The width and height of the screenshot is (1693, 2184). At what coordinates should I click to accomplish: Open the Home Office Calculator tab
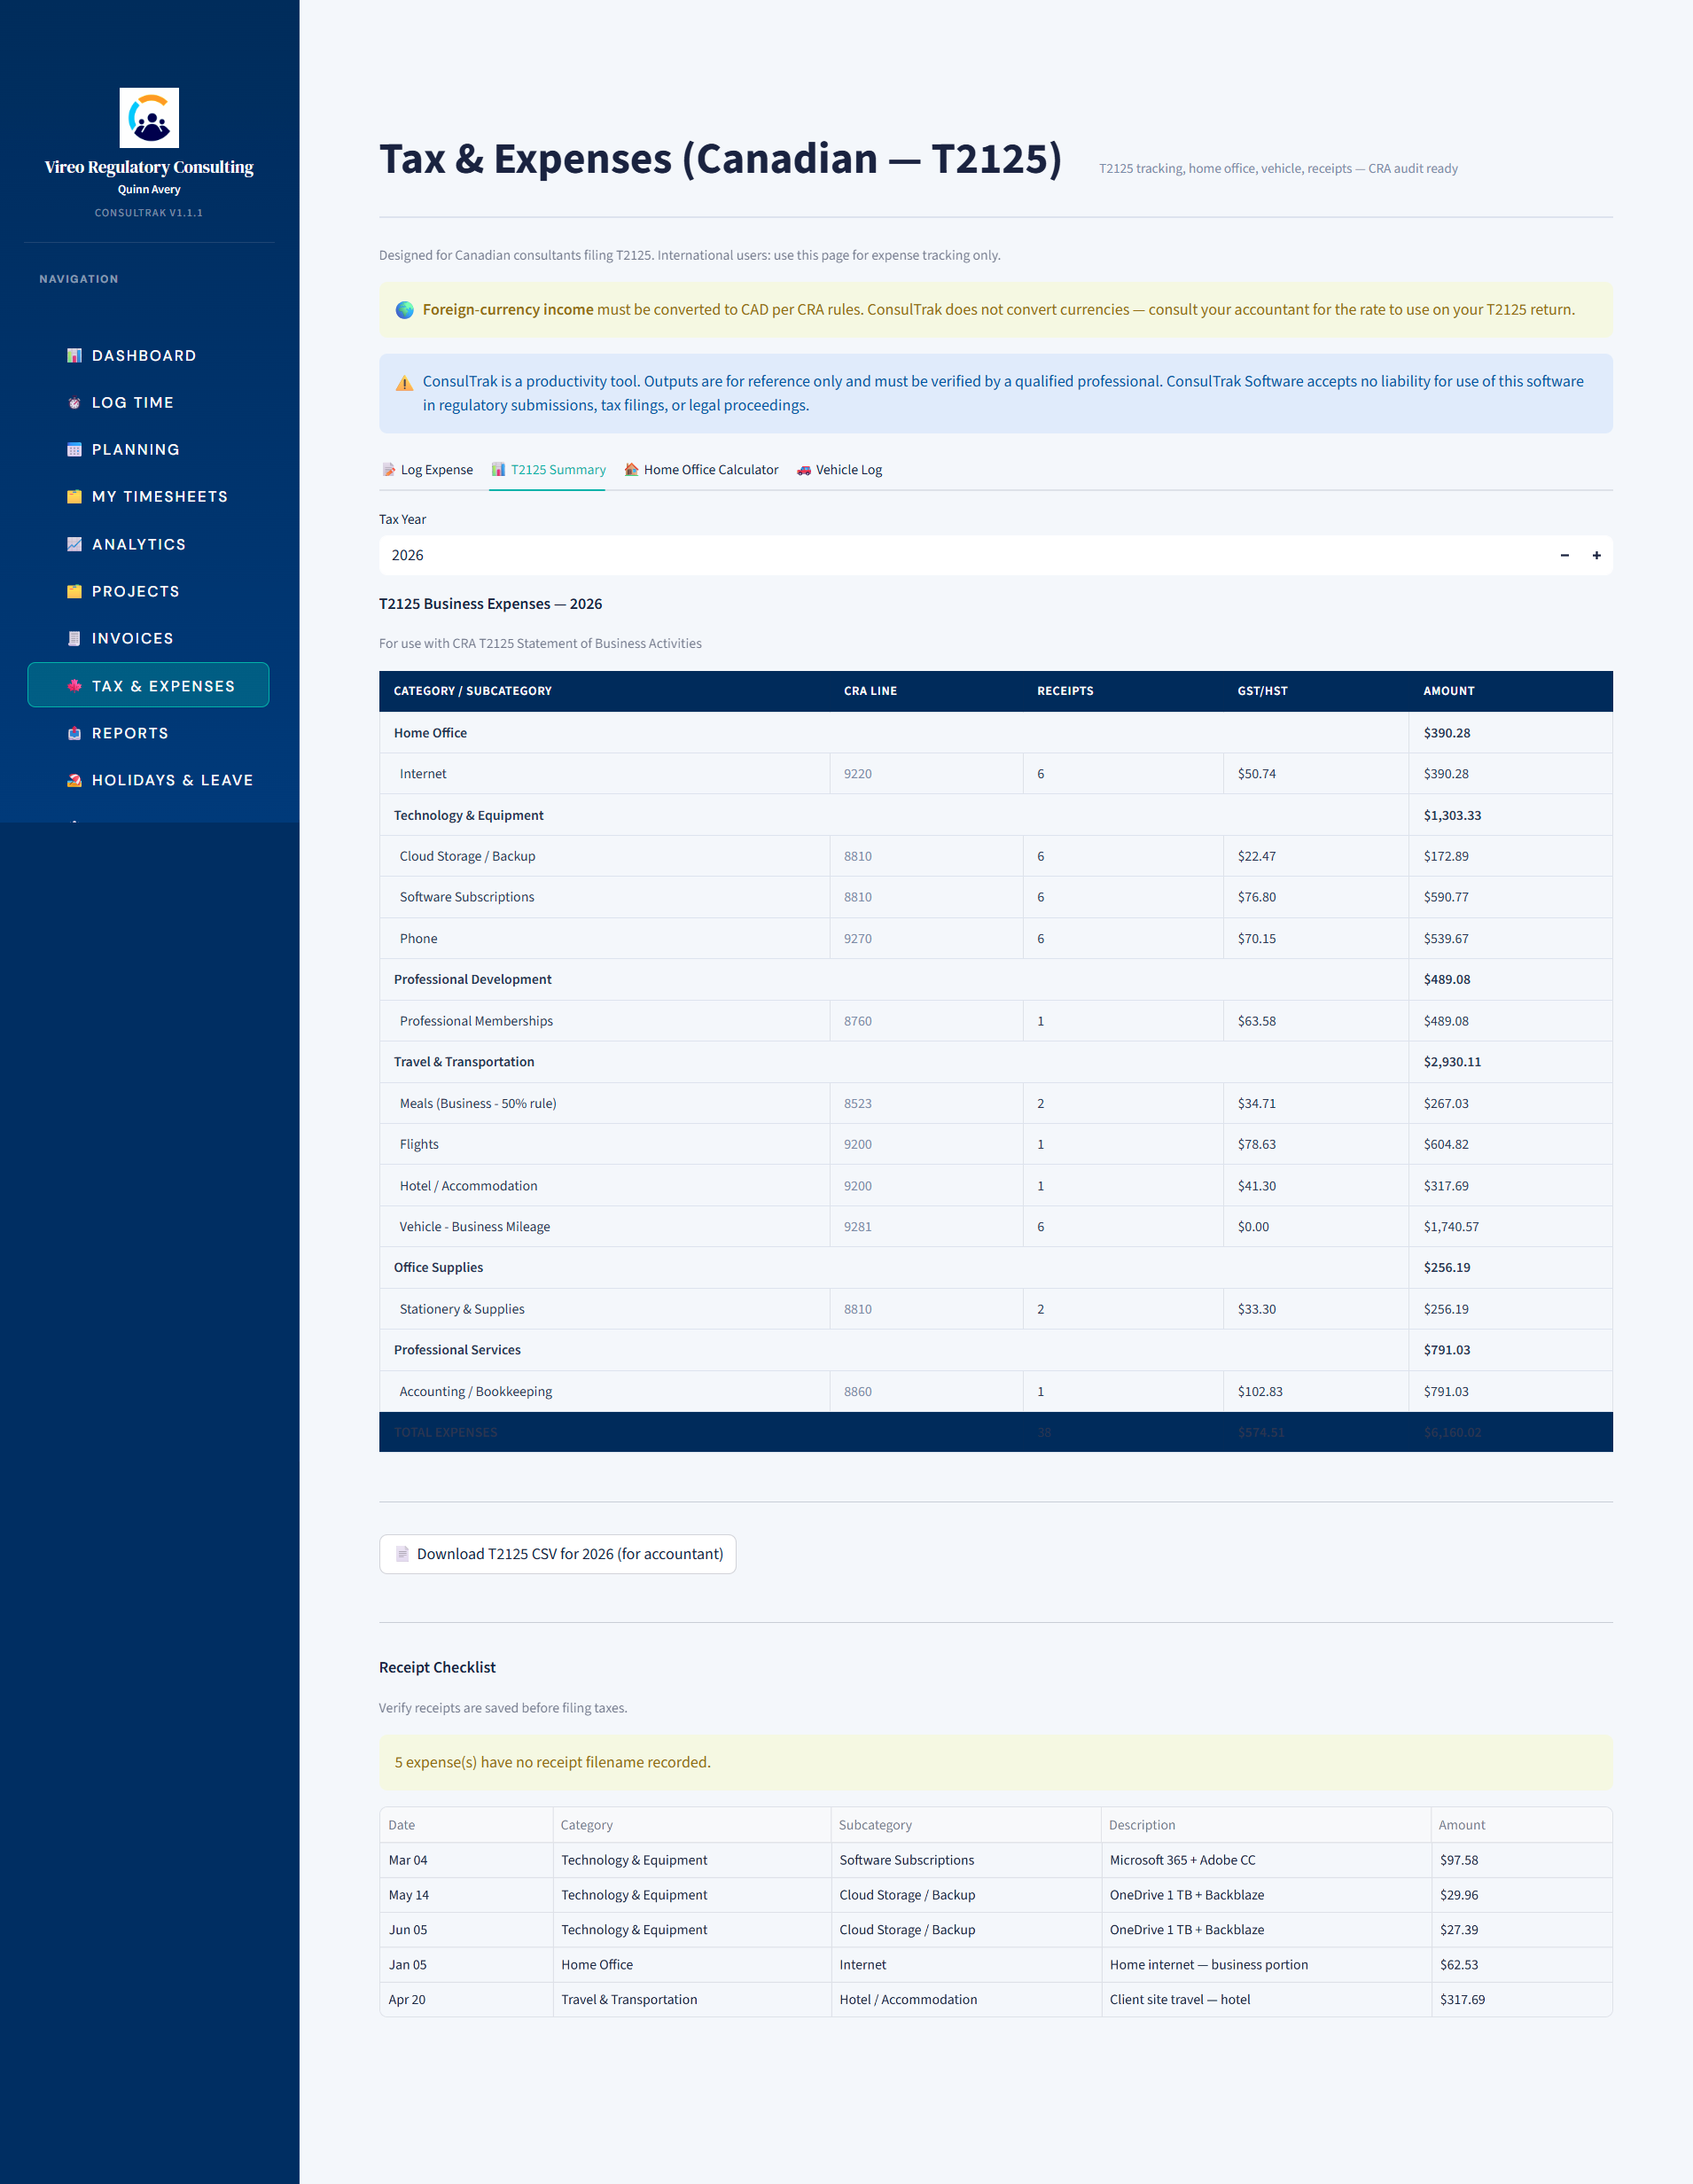click(x=701, y=470)
